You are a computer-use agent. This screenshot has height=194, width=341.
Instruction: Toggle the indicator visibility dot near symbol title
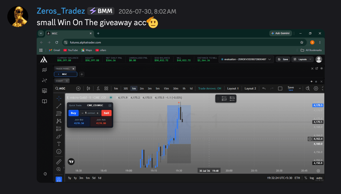[x=111, y=98]
